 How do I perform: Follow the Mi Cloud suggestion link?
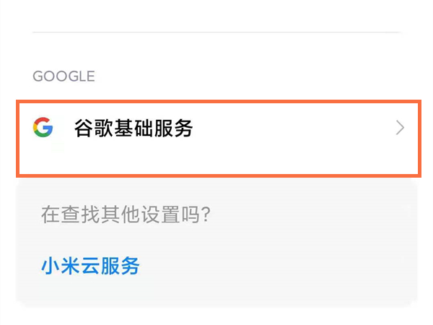90,266
